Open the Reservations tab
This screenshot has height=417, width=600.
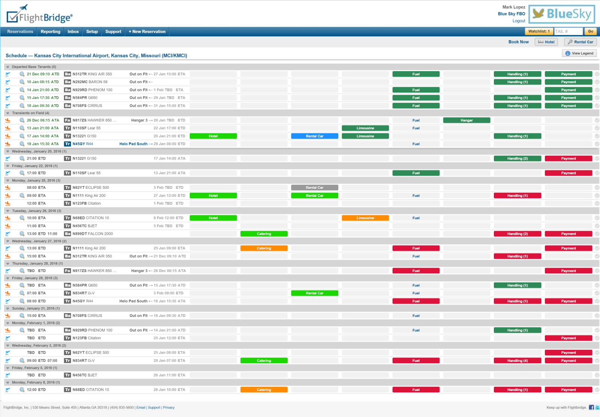click(20, 32)
